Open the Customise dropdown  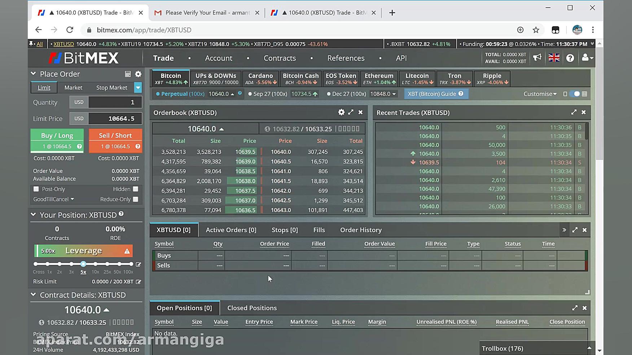(x=540, y=94)
